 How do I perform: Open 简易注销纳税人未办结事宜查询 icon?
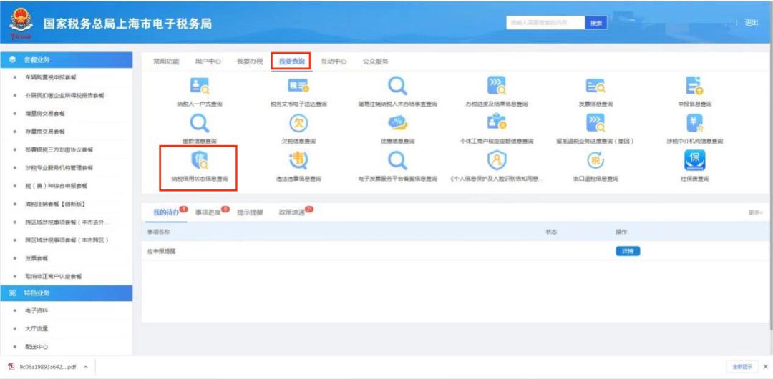pos(397,87)
